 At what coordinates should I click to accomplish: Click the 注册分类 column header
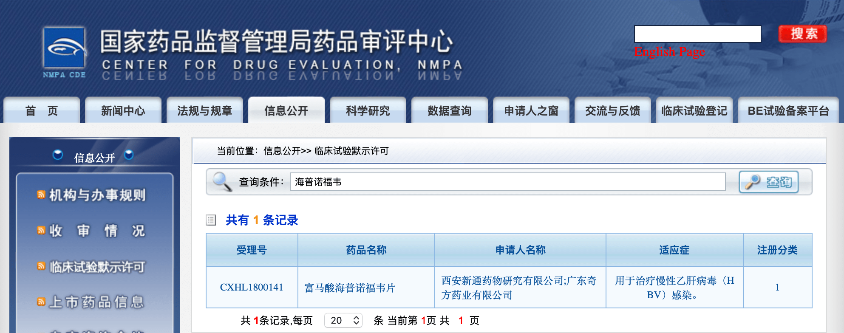point(777,250)
